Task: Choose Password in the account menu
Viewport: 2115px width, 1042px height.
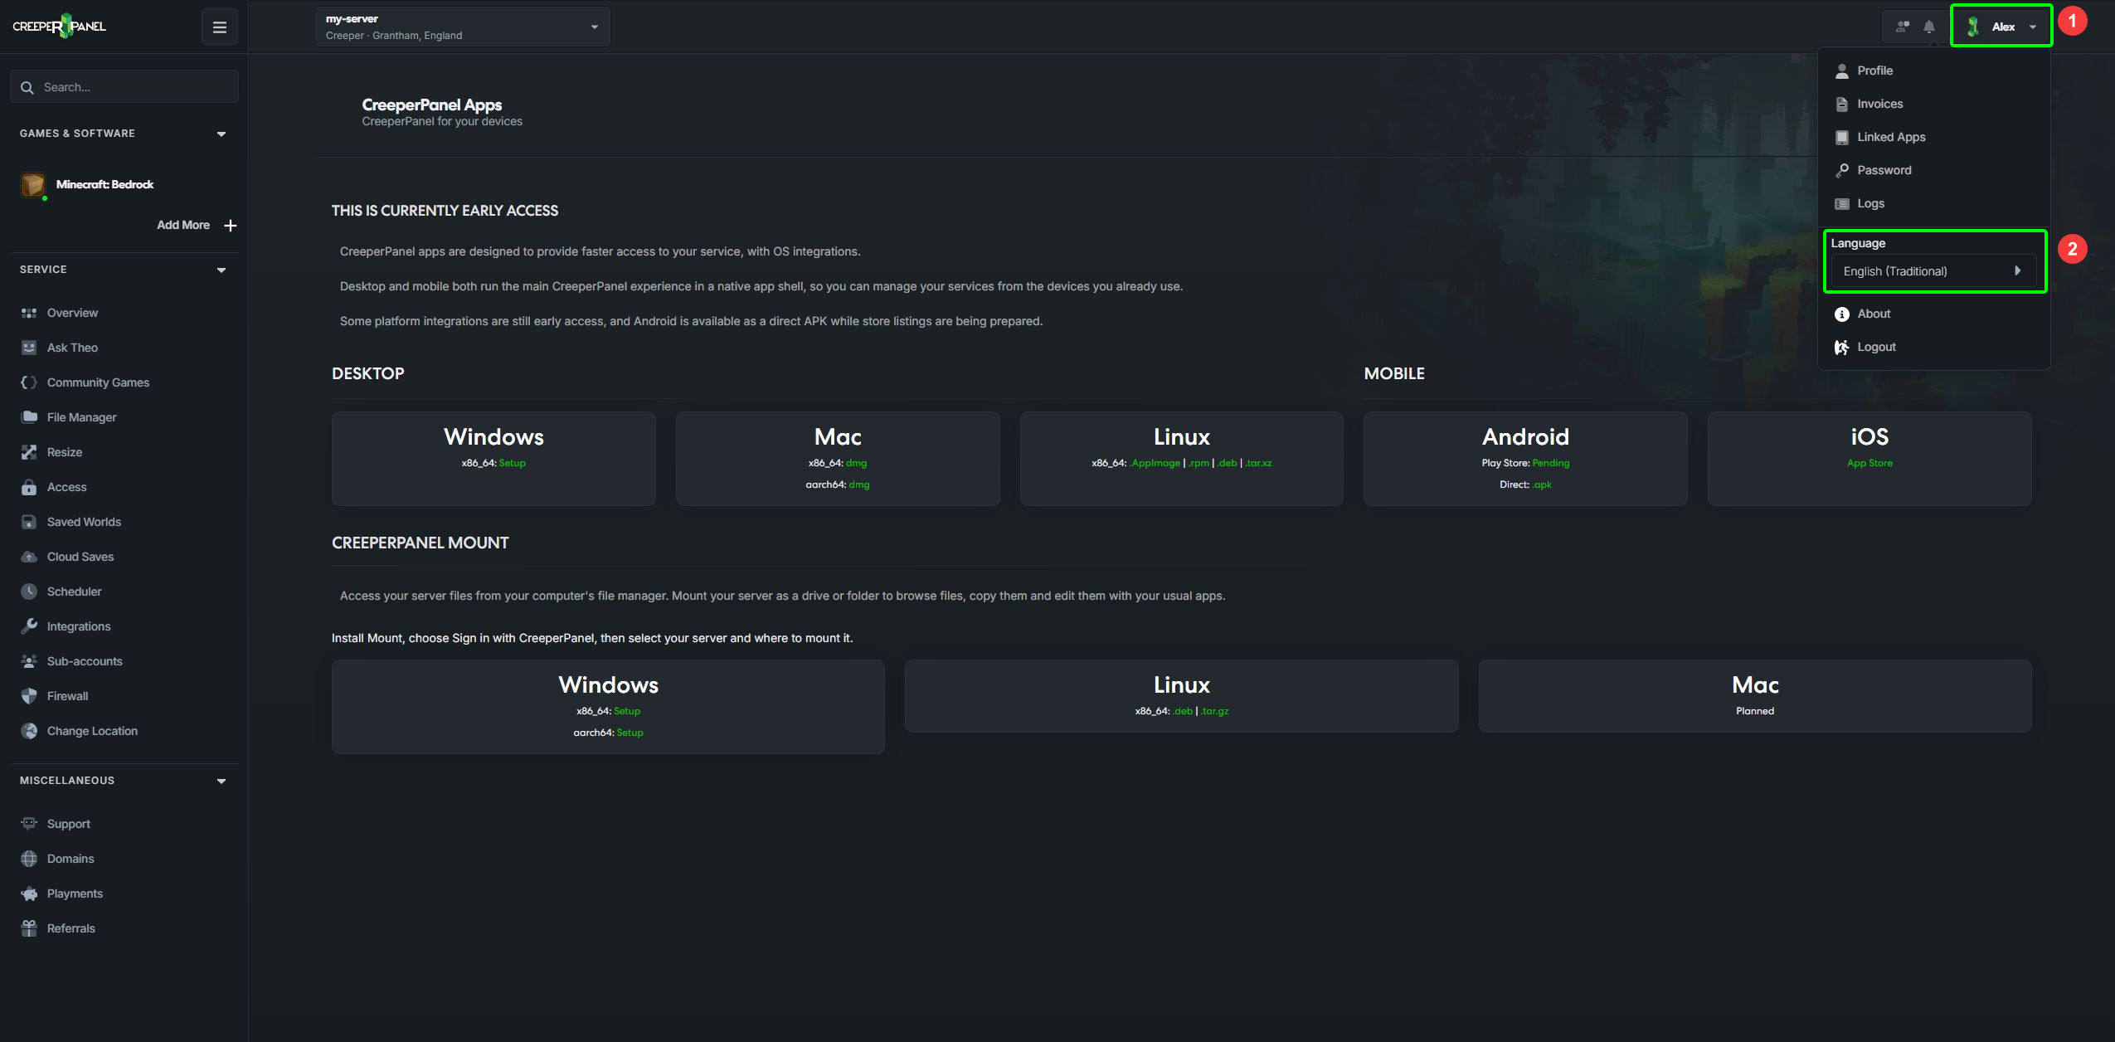Action: (1884, 170)
